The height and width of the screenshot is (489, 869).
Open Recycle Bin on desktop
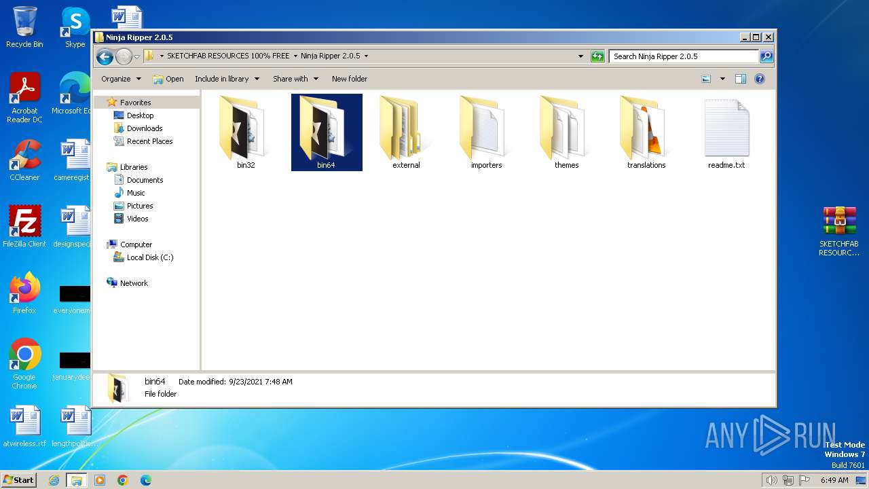[24, 27]
